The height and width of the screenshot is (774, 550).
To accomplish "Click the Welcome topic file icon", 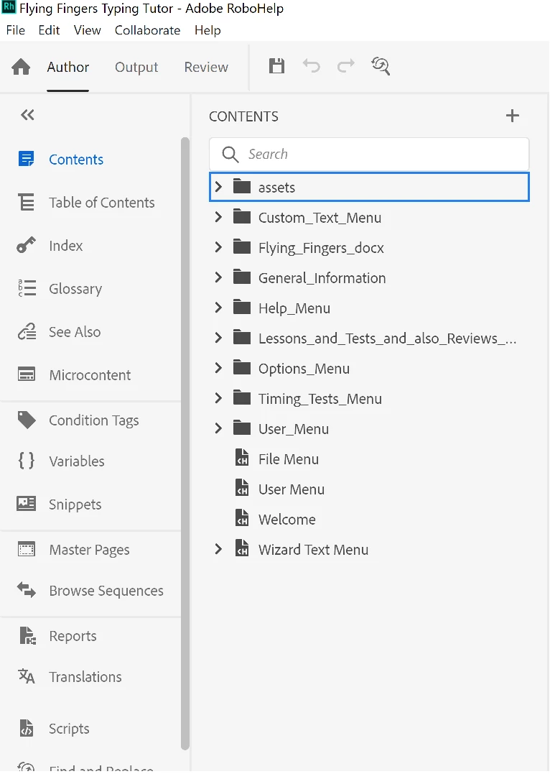I will point(242,518).
